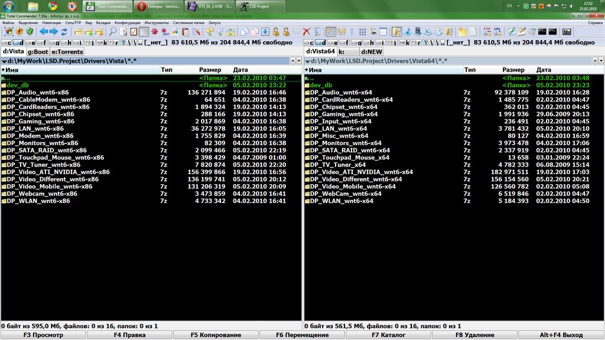605x340 pixels.
Task: Expand left panel path dropdown arrow
Action: (292, 61)
